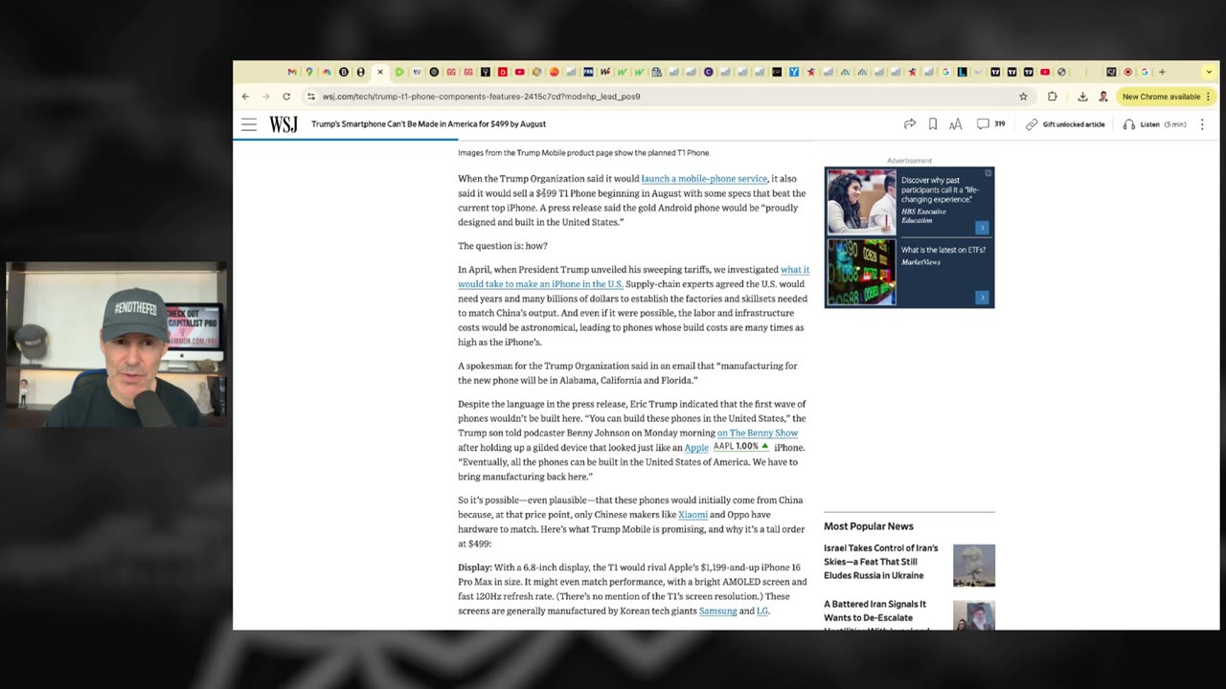Open the 'launch a mobile-phone service' link

coord(704,179)
